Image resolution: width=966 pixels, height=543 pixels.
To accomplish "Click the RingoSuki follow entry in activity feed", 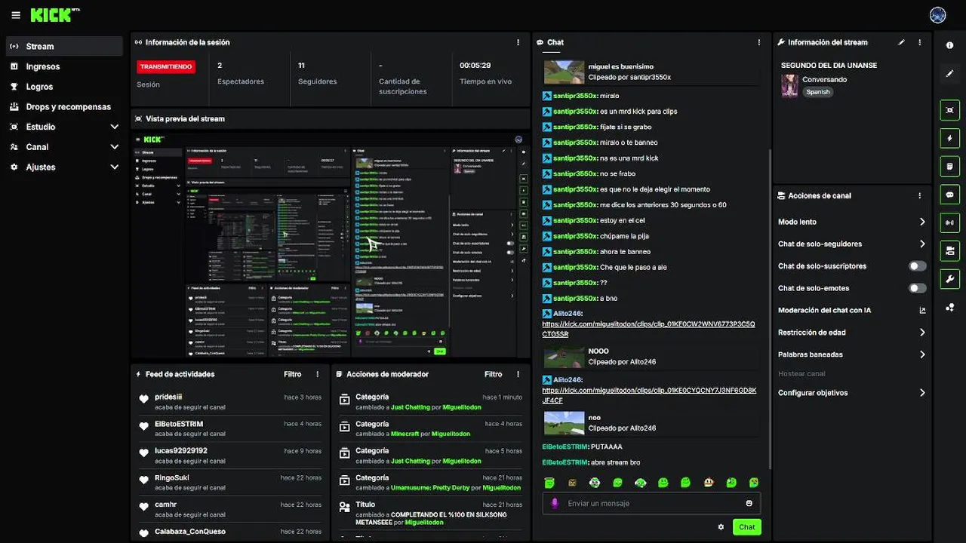I will [230, 483].
